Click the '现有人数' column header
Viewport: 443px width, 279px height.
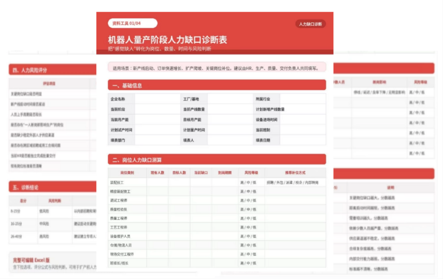157,173
